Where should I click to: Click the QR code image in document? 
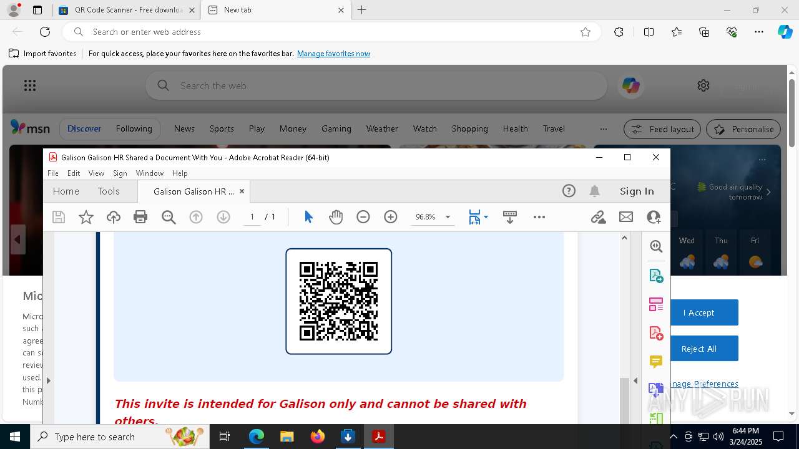338,301
